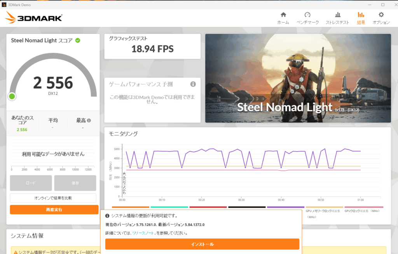Toggle the red legend series bar
This screenshot has width=398, height=254.
(208, 207)
